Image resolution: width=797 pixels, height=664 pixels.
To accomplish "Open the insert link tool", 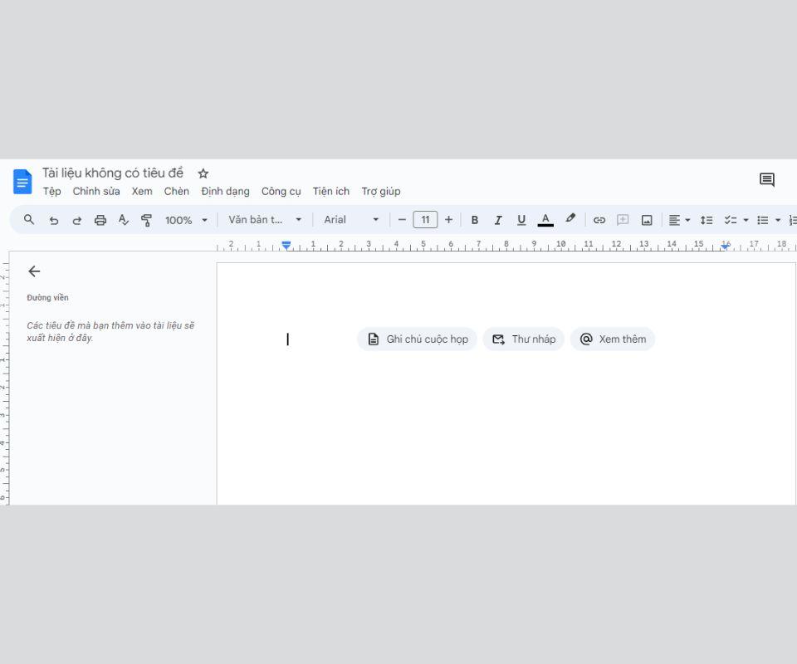I will [599, 220].
